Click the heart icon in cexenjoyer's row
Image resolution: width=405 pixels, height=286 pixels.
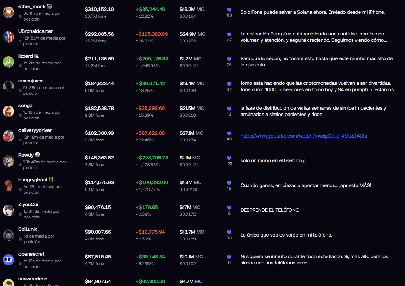tap(229, 84)
